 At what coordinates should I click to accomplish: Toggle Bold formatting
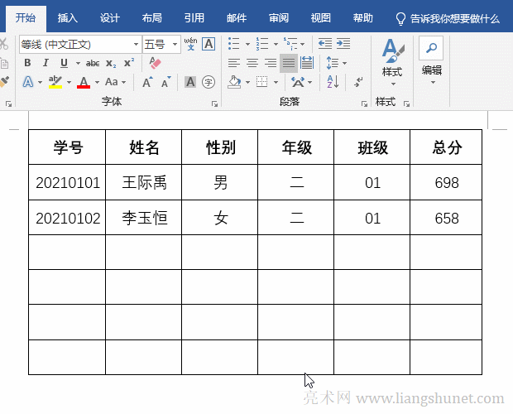pyautogui.click(x=27, y=63)
